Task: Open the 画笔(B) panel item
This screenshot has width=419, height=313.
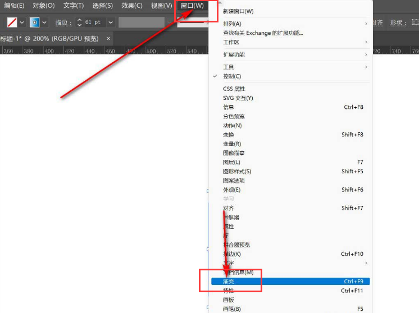Action: point(290,309)
